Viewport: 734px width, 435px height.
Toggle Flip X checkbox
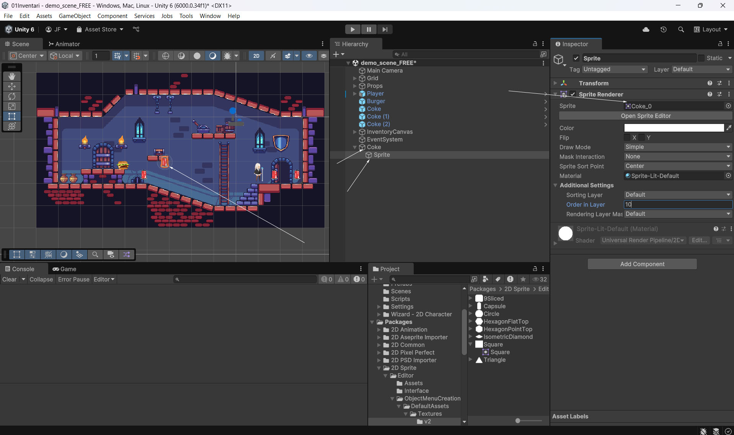coord(627,138)
